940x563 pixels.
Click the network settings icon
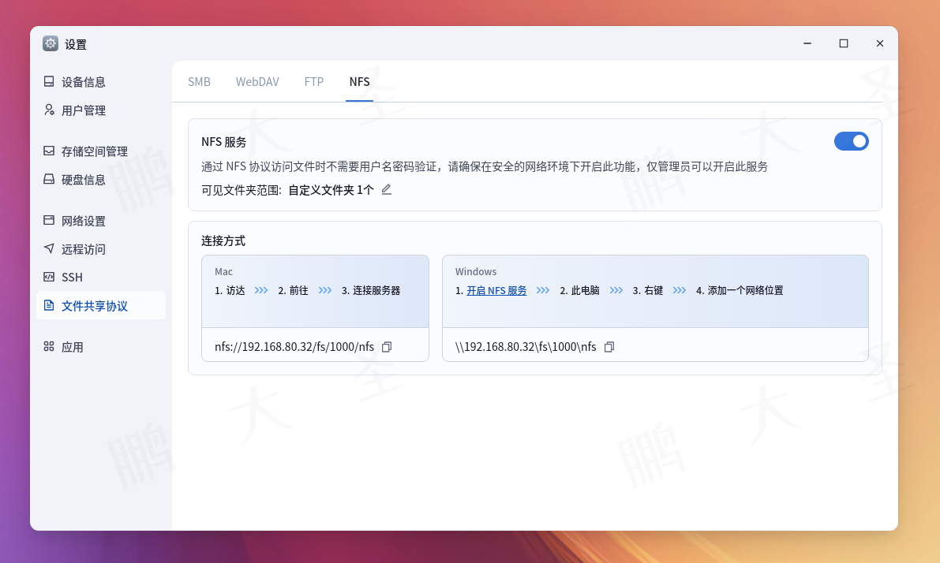[49, 221]
